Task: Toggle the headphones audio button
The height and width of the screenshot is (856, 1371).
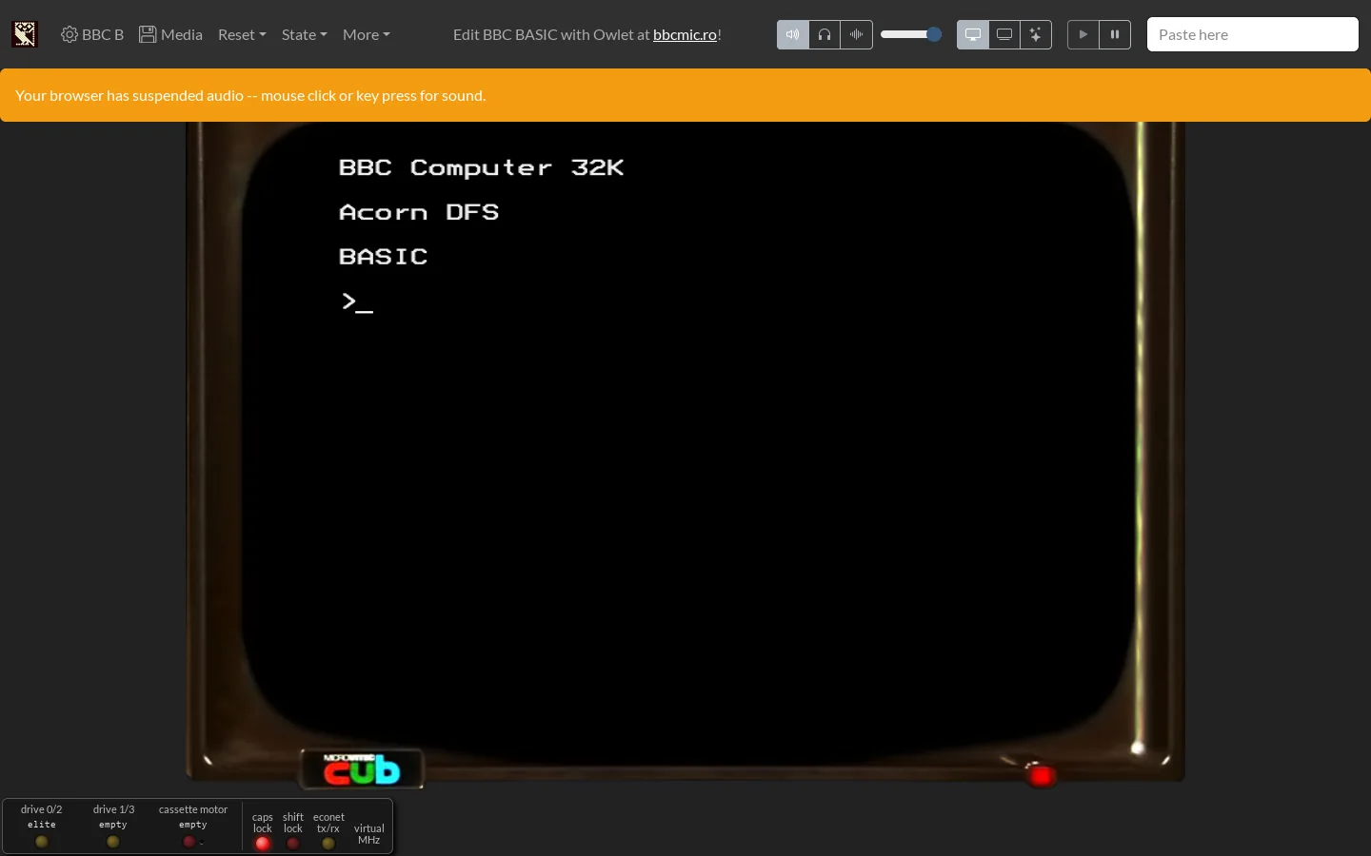Action: 825,34
